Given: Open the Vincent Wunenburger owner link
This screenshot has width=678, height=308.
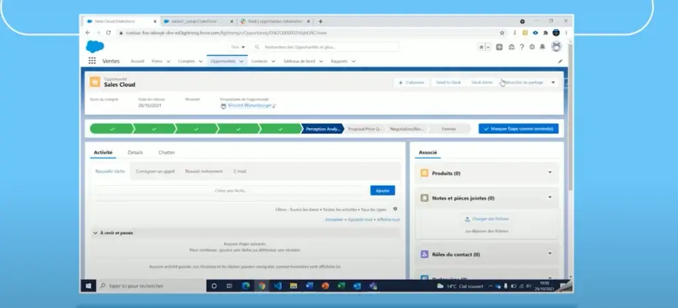Looking at the screenshot, I should 249,105.
